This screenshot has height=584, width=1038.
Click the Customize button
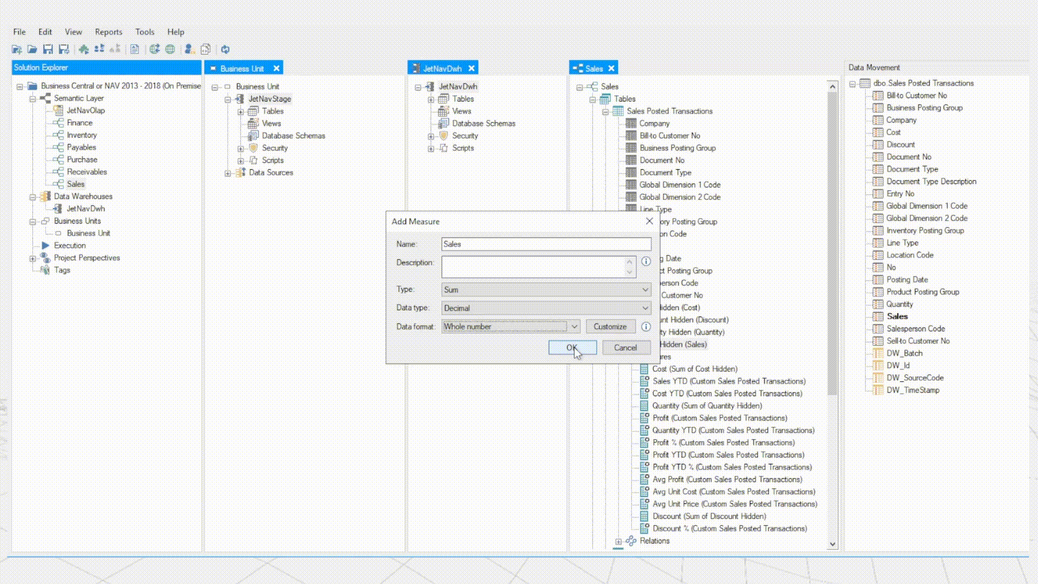610,327
